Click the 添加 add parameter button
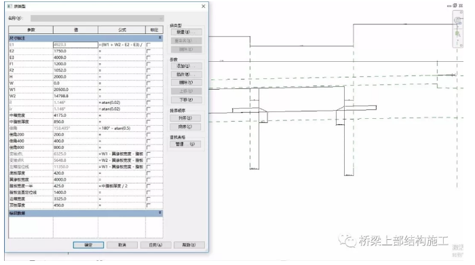The width and height of the screenshot is (475, 265). coord(186,66)
